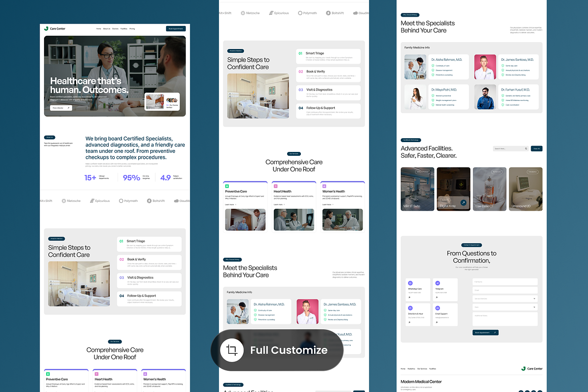Select Visit & Diagnostics step on the left page
The width and height of the screenshot is (588, 392).
[x=149, y=281]
